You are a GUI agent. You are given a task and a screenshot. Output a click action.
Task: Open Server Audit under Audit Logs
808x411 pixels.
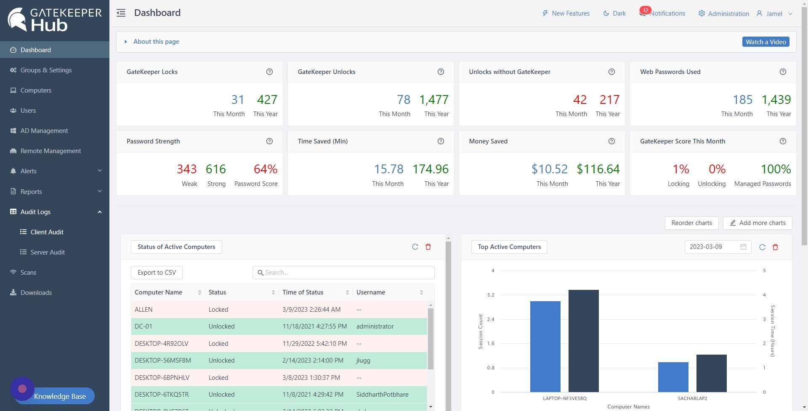(55, 252)
